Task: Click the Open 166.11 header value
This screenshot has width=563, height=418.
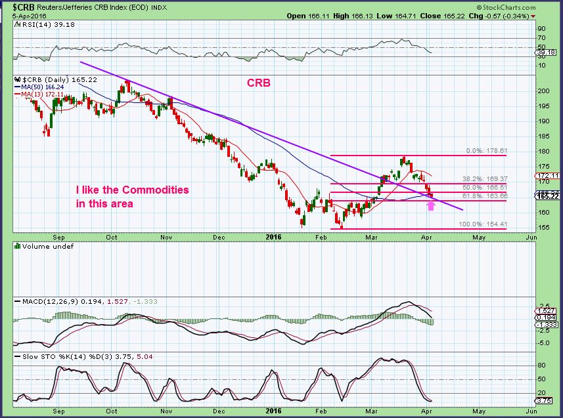Action: click(308, 16)
